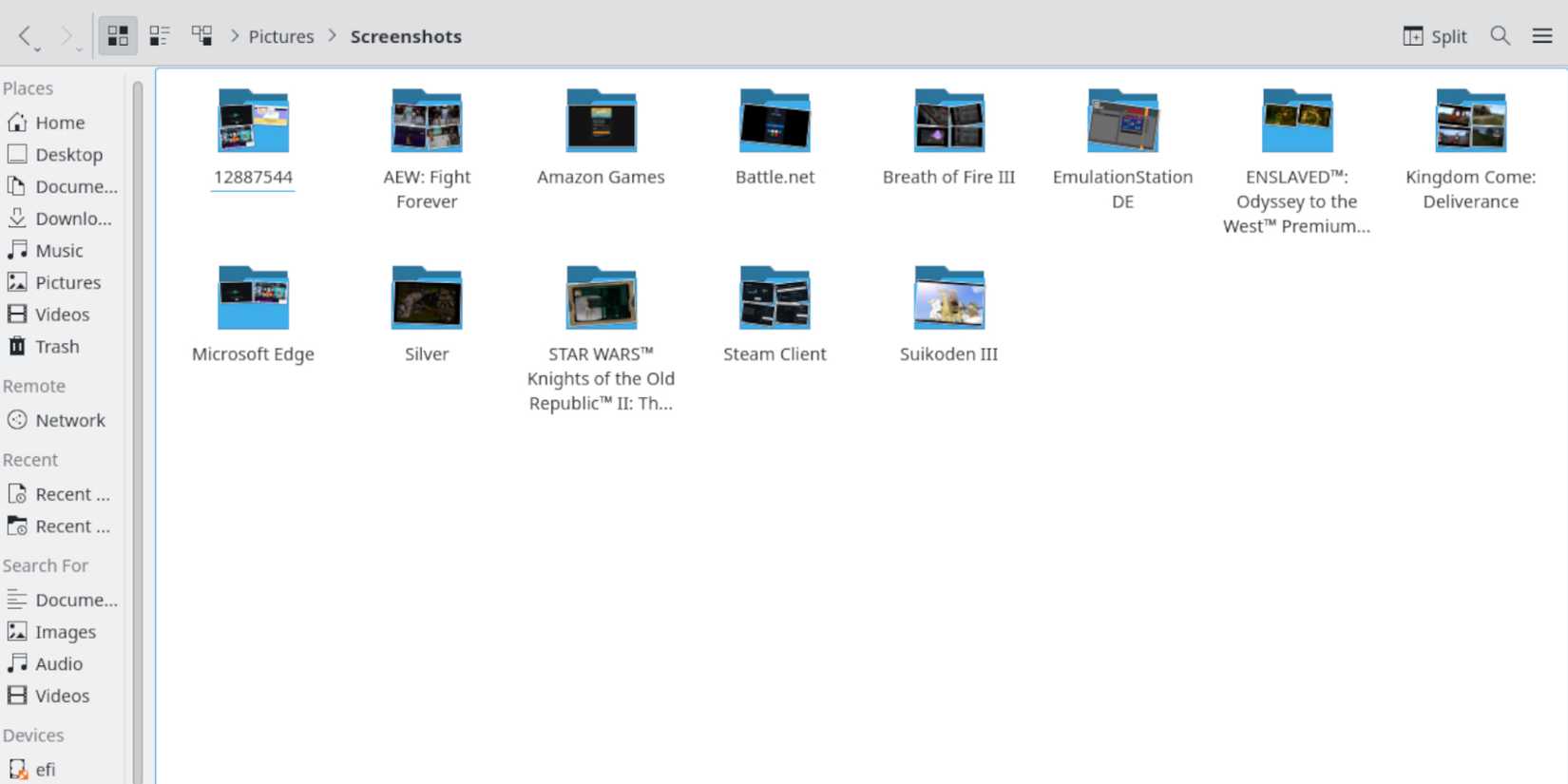1568x784 pixels.
Task: Switch to Compact view mode
Action: [x=160, y=36]
